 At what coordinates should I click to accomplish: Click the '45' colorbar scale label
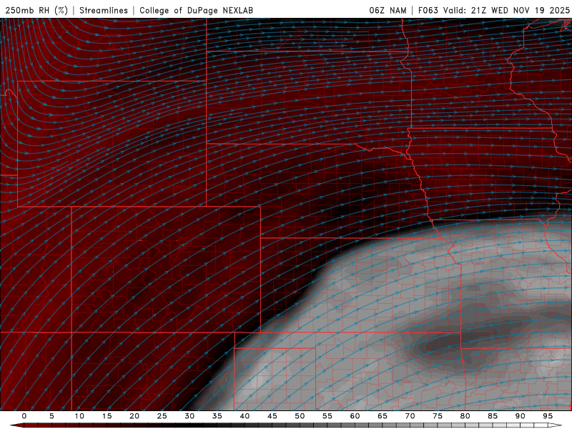pyautogui.click(x=272, y=416)
